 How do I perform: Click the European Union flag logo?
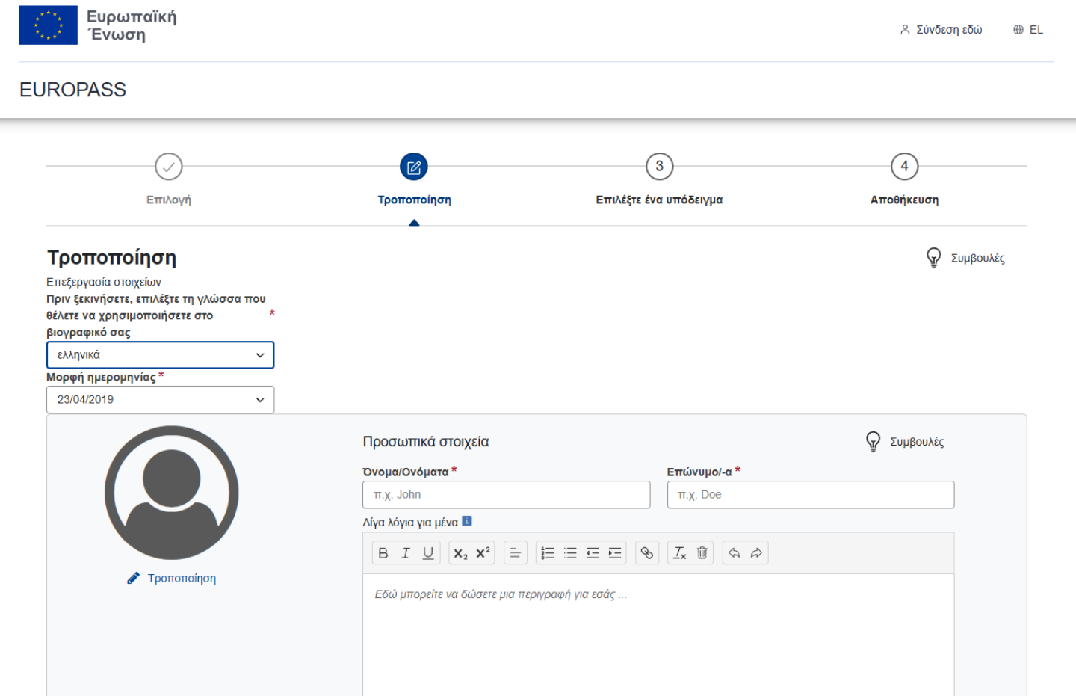49,25
